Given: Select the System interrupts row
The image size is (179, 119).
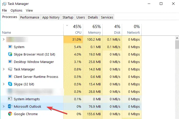Looking at the screenshot, I should 71,99.
